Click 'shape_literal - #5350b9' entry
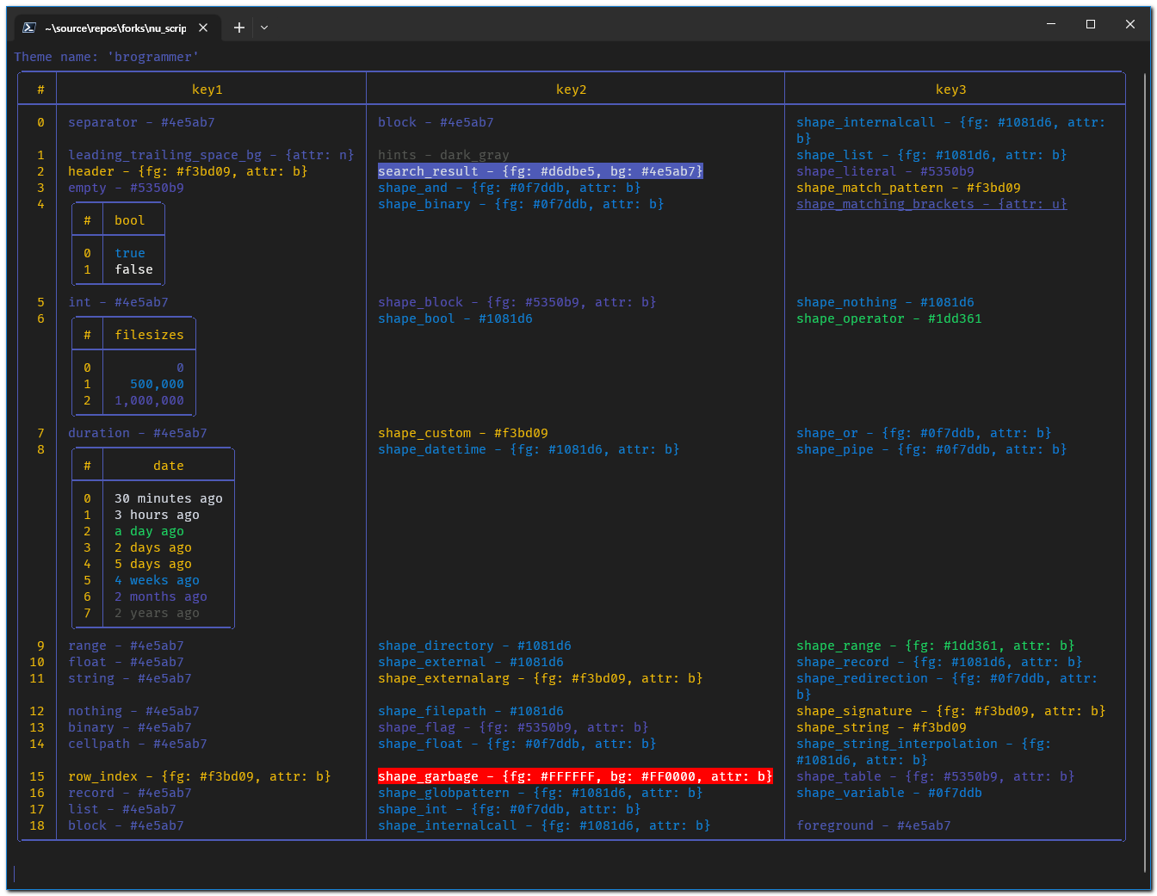1157x896 pixels. pyautogui.click(x=885, y=171)
